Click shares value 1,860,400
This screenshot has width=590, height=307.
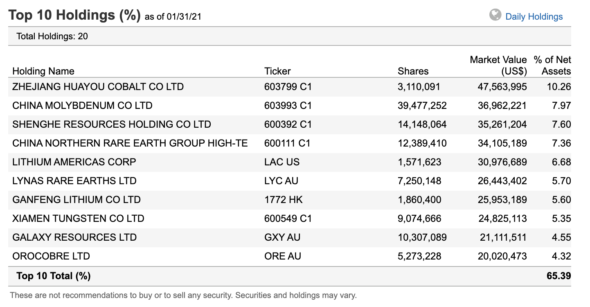tap(419, 200)
